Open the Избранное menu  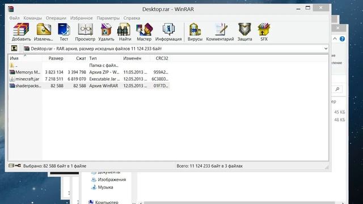pyautogui.click(x=82, y=18)
